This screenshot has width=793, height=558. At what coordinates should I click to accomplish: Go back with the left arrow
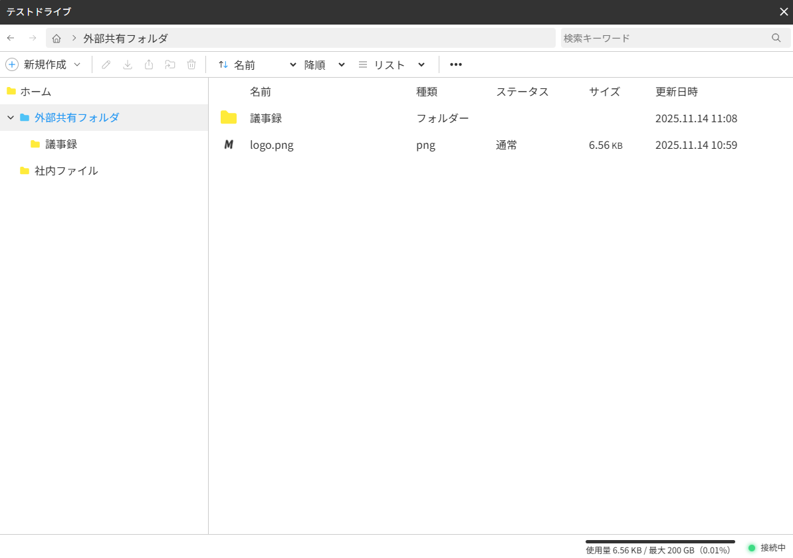[11, 38]
